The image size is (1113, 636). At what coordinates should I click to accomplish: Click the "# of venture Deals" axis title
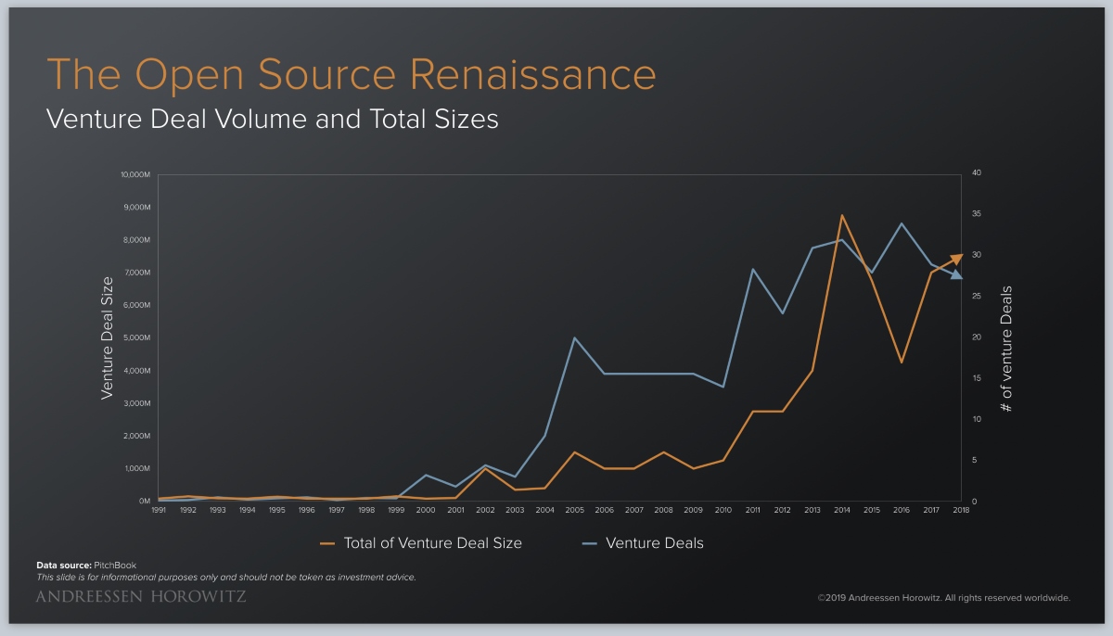tap(1006, 349)
